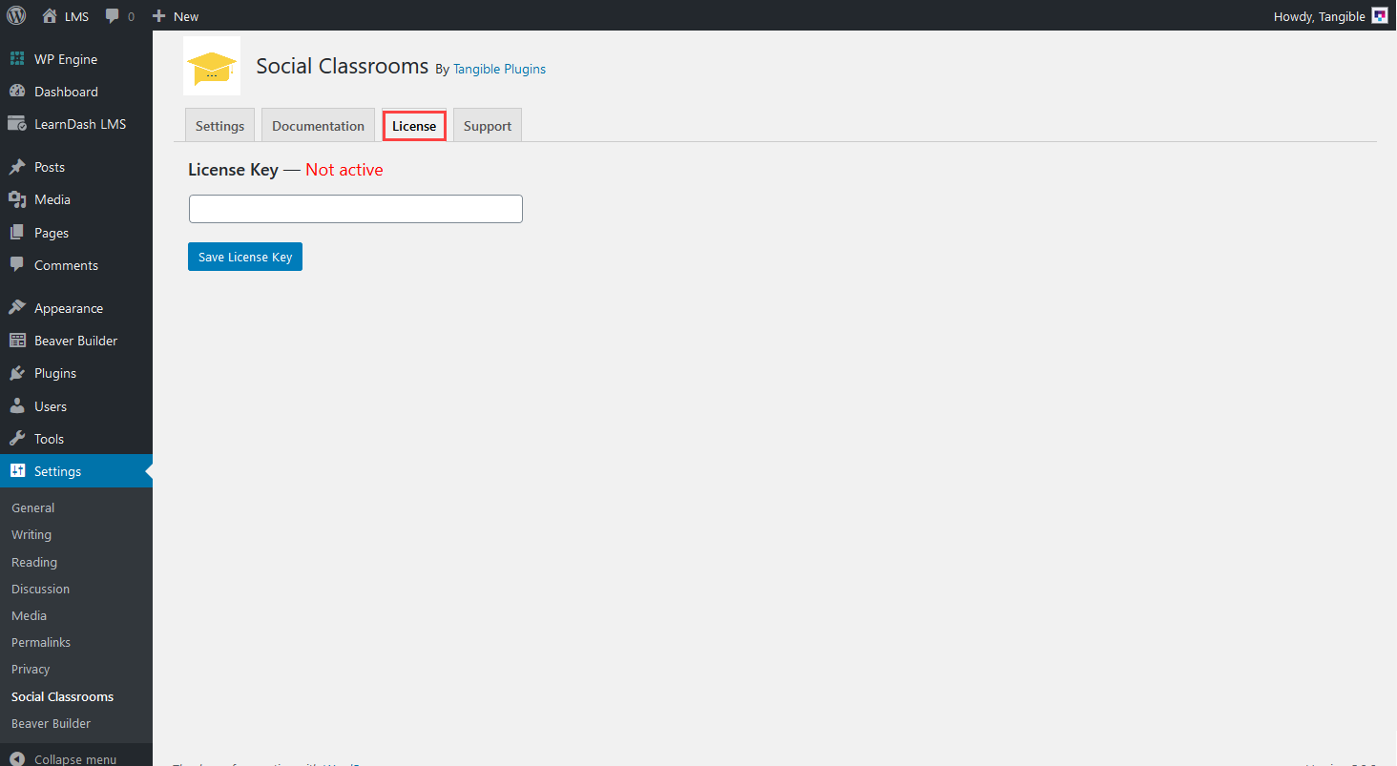Collapse the admin sidebar menu
Viewport: 1397px width, 766px height.
click(x=74, y=759)
